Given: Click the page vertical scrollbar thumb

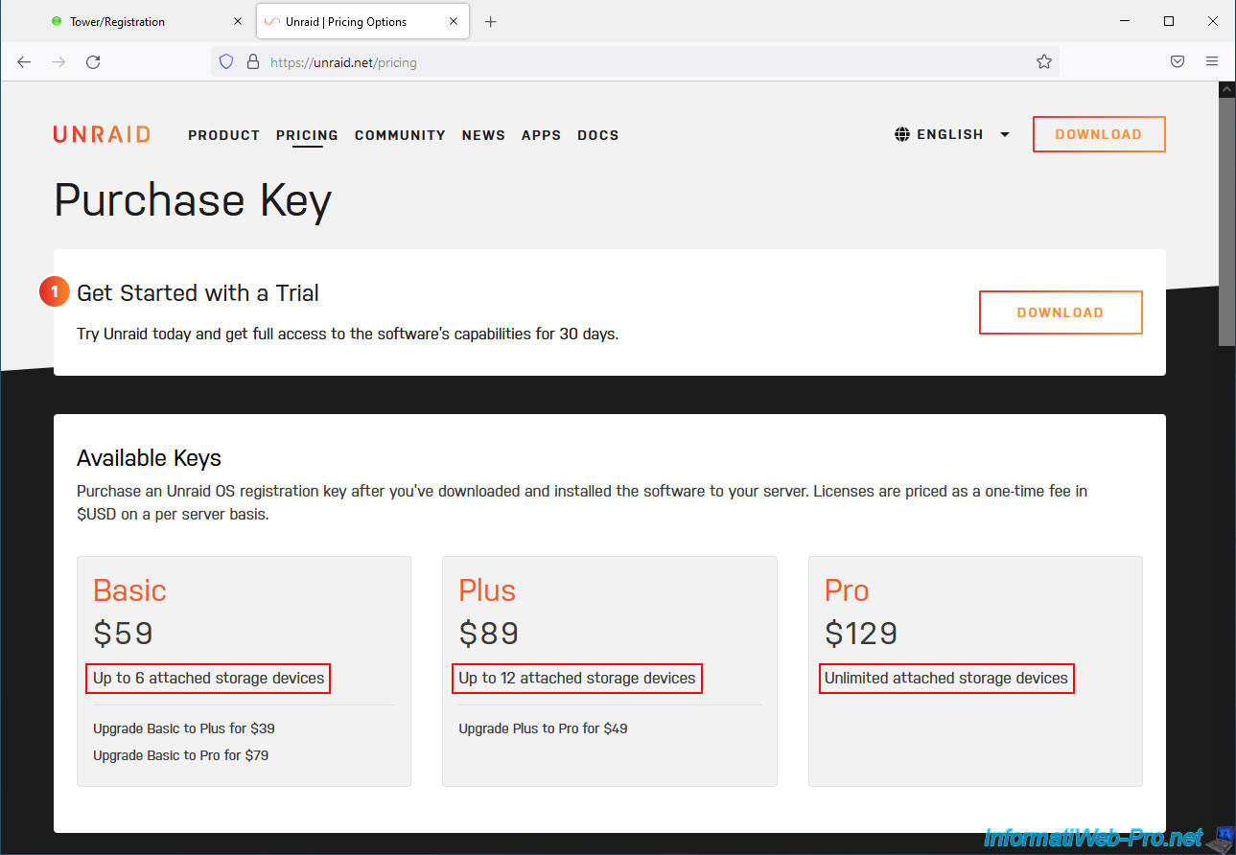Looking at the screenshot, I should 1226,220.
